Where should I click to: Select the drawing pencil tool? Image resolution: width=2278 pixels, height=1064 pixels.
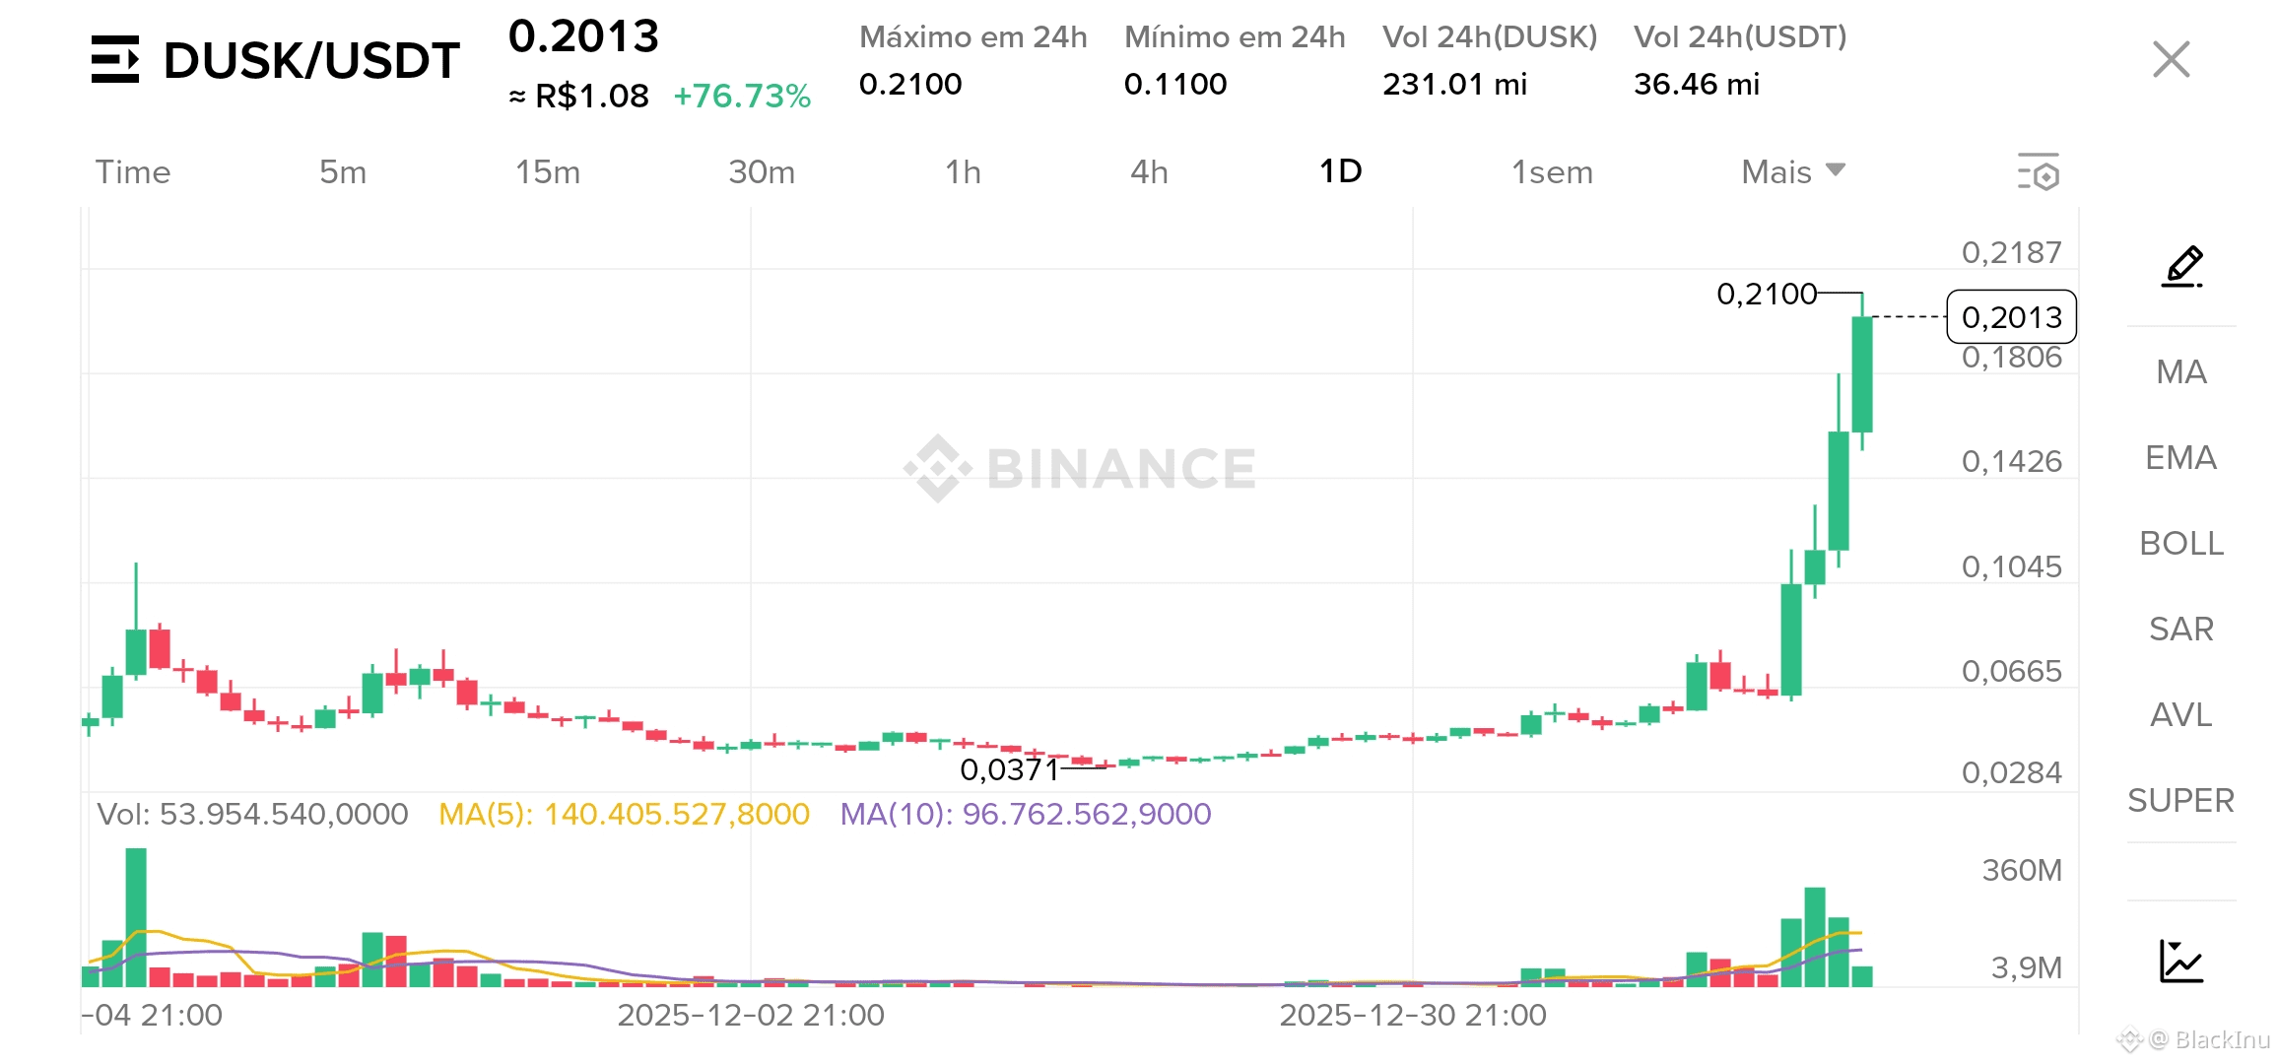(x=2181, y=266)
